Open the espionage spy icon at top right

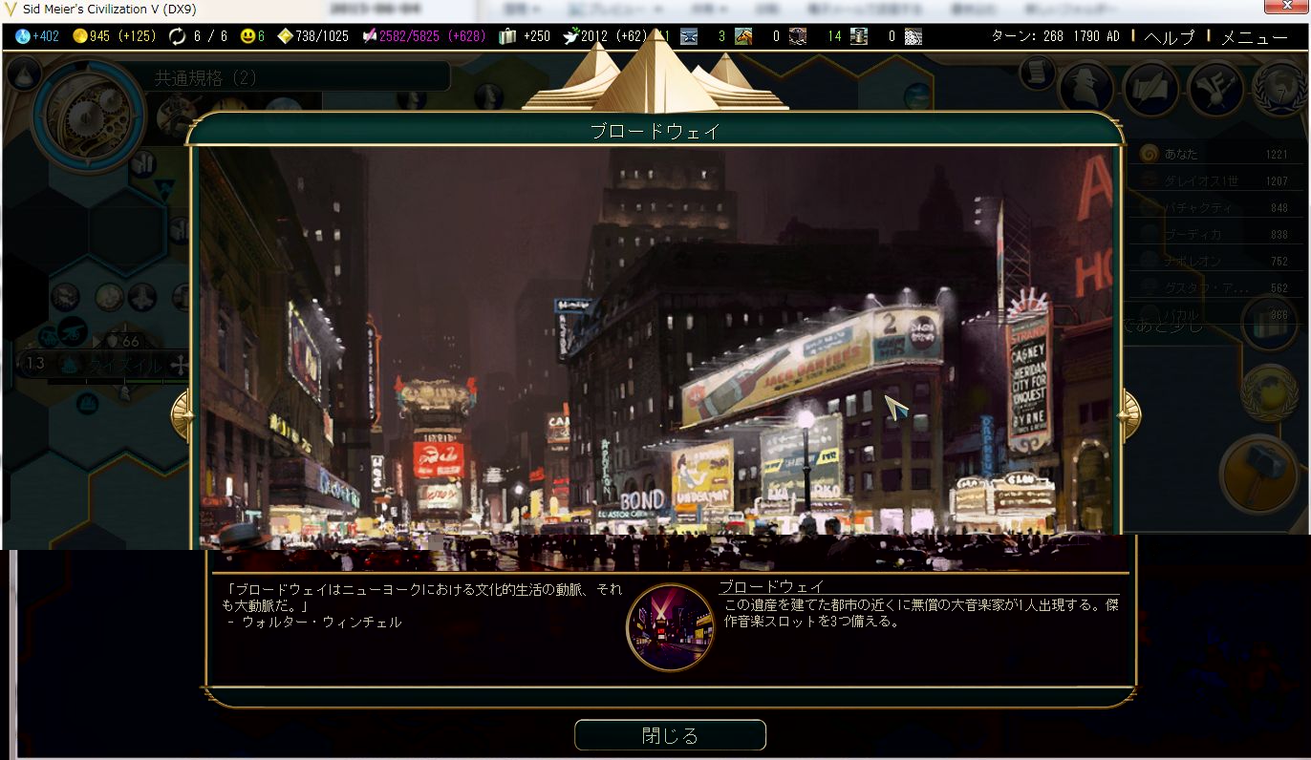coord(1085,89)
